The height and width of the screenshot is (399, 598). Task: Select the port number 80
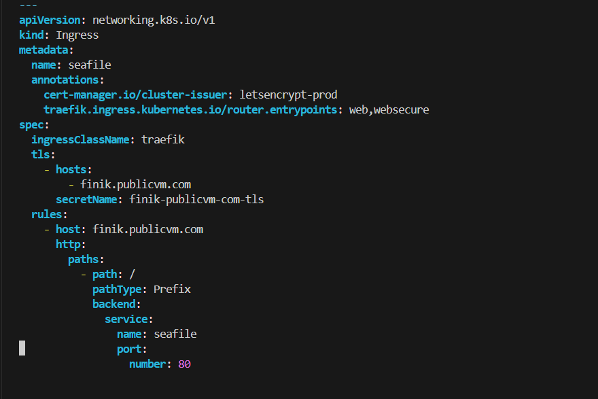click(x=184, y=364)
